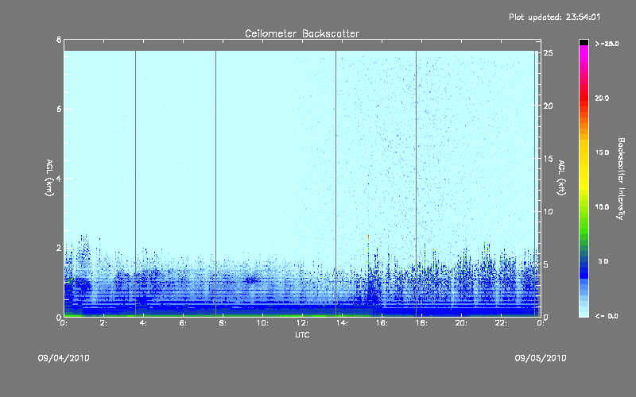Click the end date 09/05/2010 label

point(541,358)
